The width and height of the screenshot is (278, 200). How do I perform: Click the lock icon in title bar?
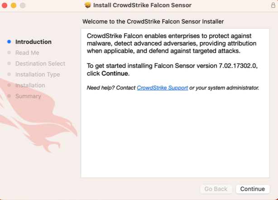point(273,5)
